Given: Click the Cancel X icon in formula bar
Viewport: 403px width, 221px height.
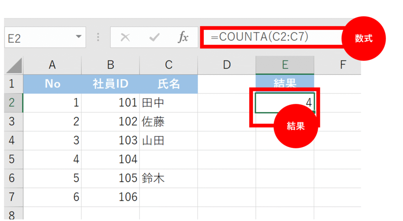Looking at the screenshot, I should [x=125, y=38].
